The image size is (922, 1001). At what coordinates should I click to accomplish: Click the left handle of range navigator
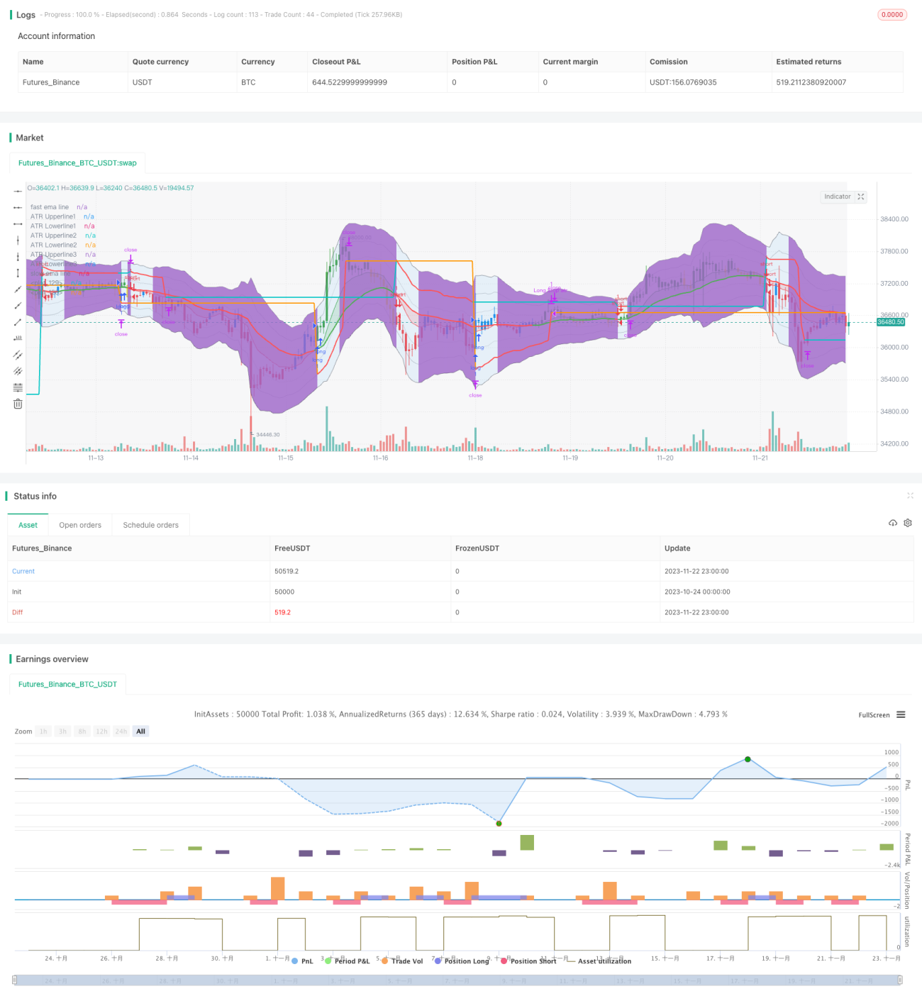coord(15,980)
